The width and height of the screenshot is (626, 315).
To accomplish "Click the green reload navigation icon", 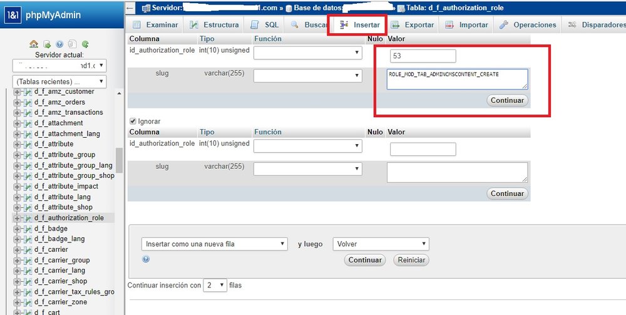I will (x=85, y=44).
